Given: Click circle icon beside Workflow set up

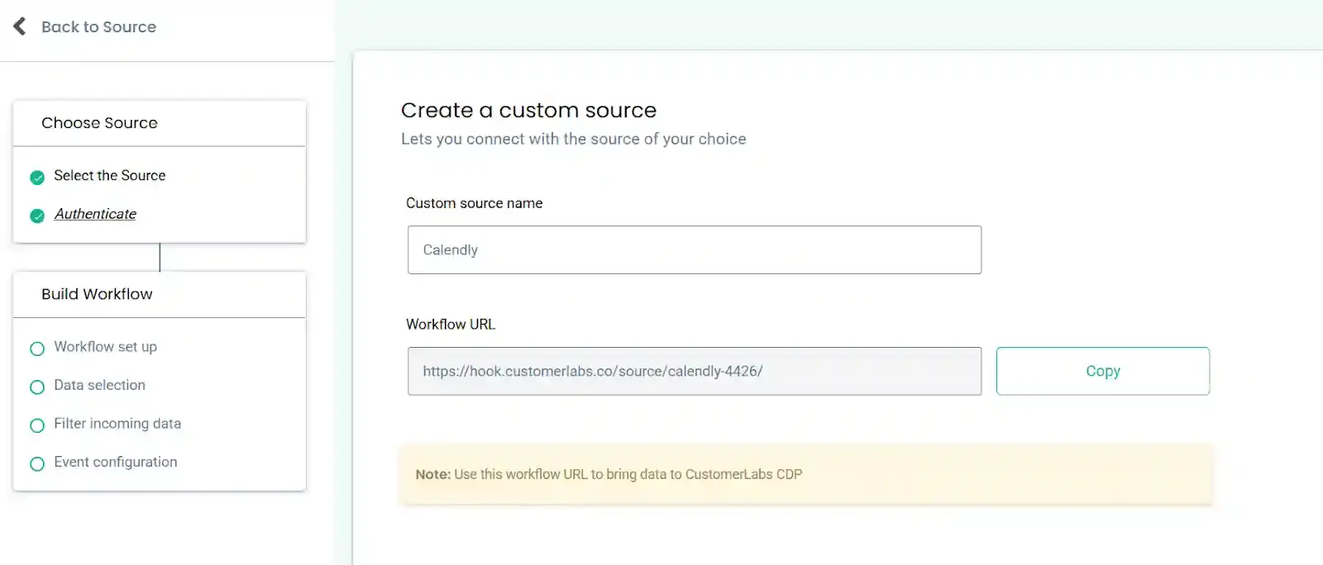Looking at the screenshot, I should pos(37,349).
